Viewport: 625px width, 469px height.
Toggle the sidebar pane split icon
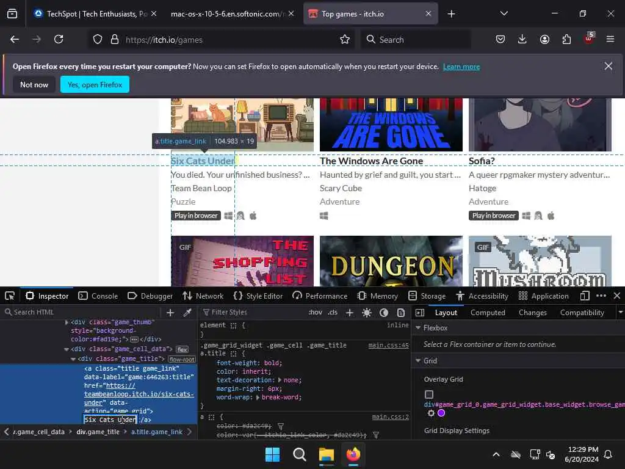click(420, 313)
